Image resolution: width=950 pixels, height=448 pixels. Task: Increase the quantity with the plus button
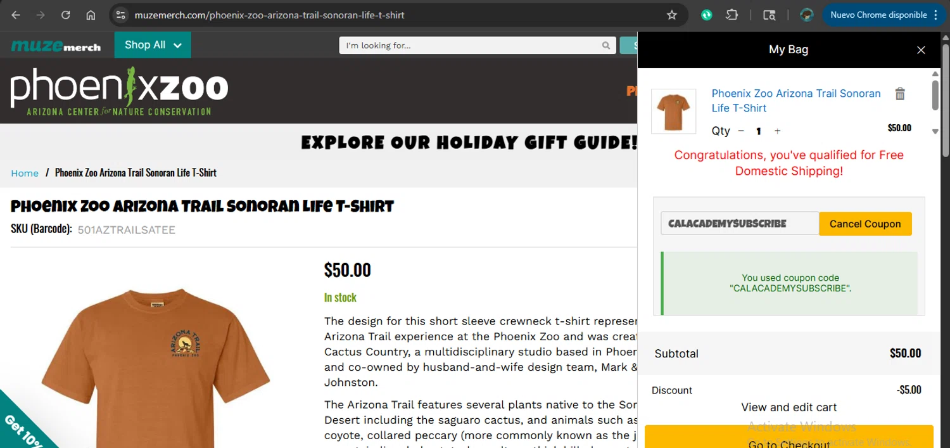(777, 131)
